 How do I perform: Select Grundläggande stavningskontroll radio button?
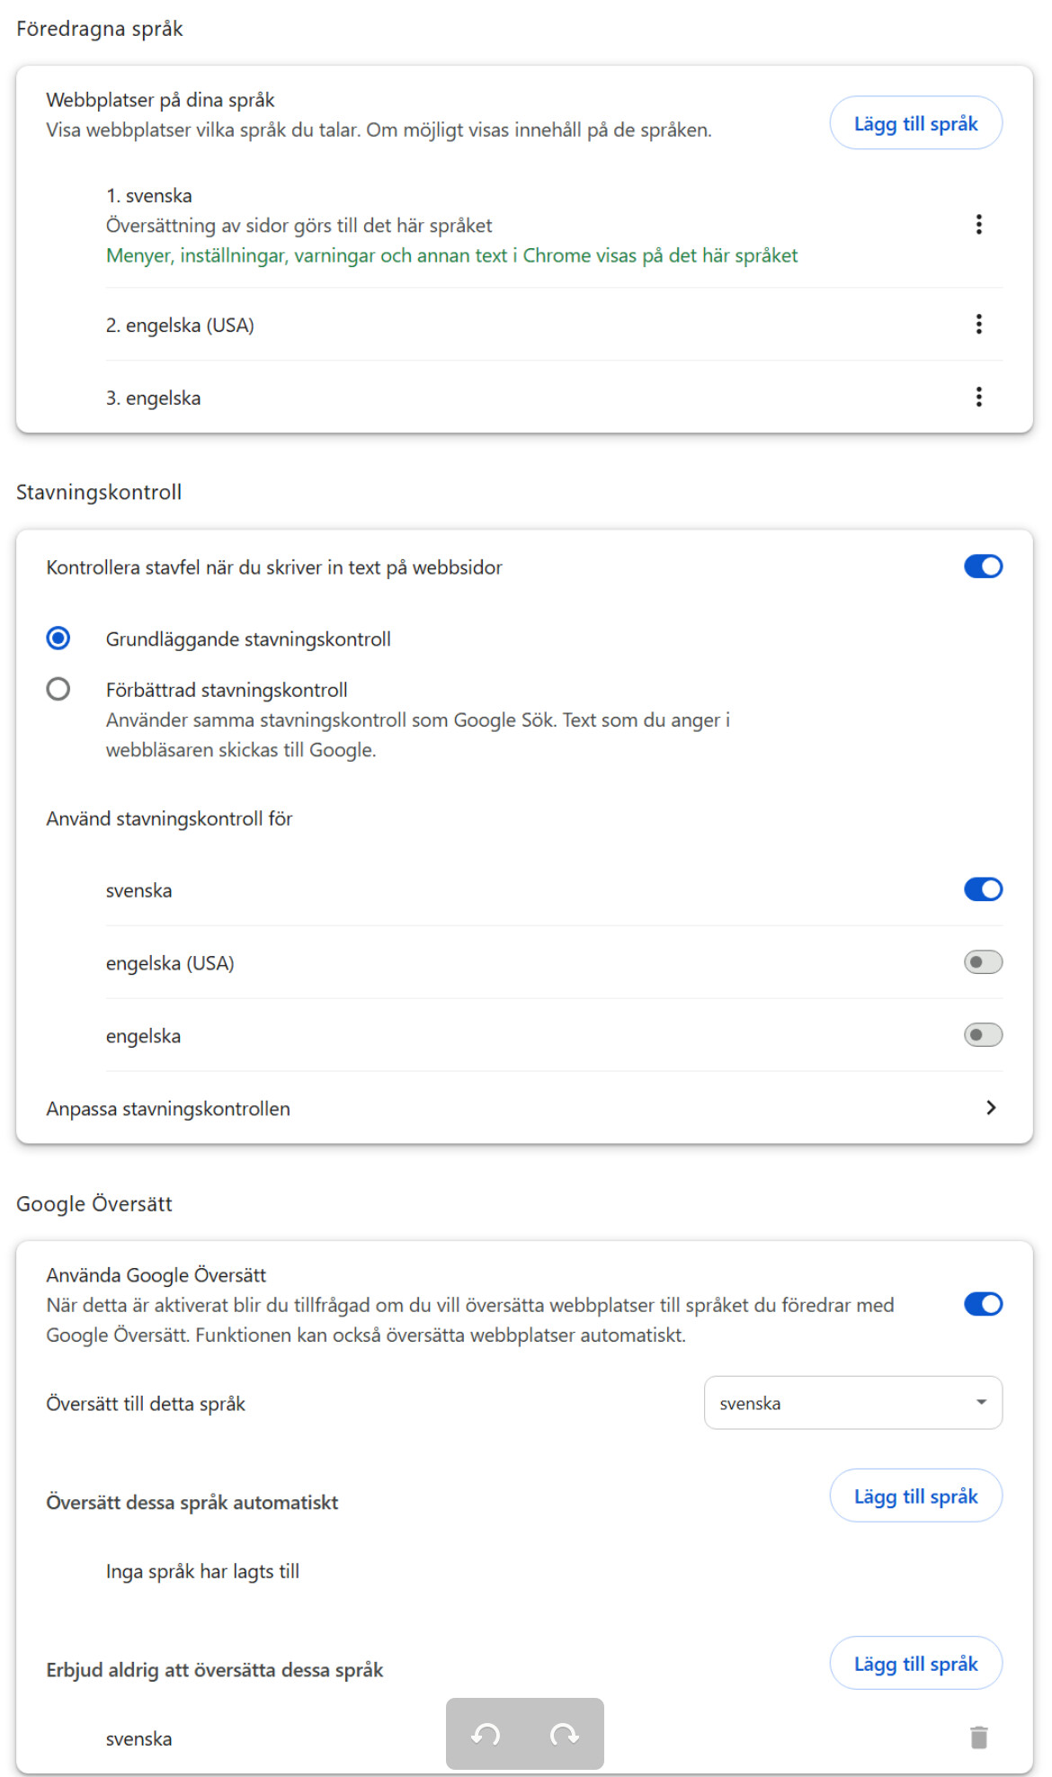tap(58, 638)
